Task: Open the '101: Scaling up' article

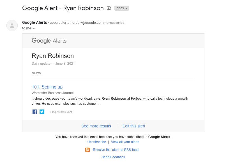Action: pyautogui.click(x=47, y=87)
